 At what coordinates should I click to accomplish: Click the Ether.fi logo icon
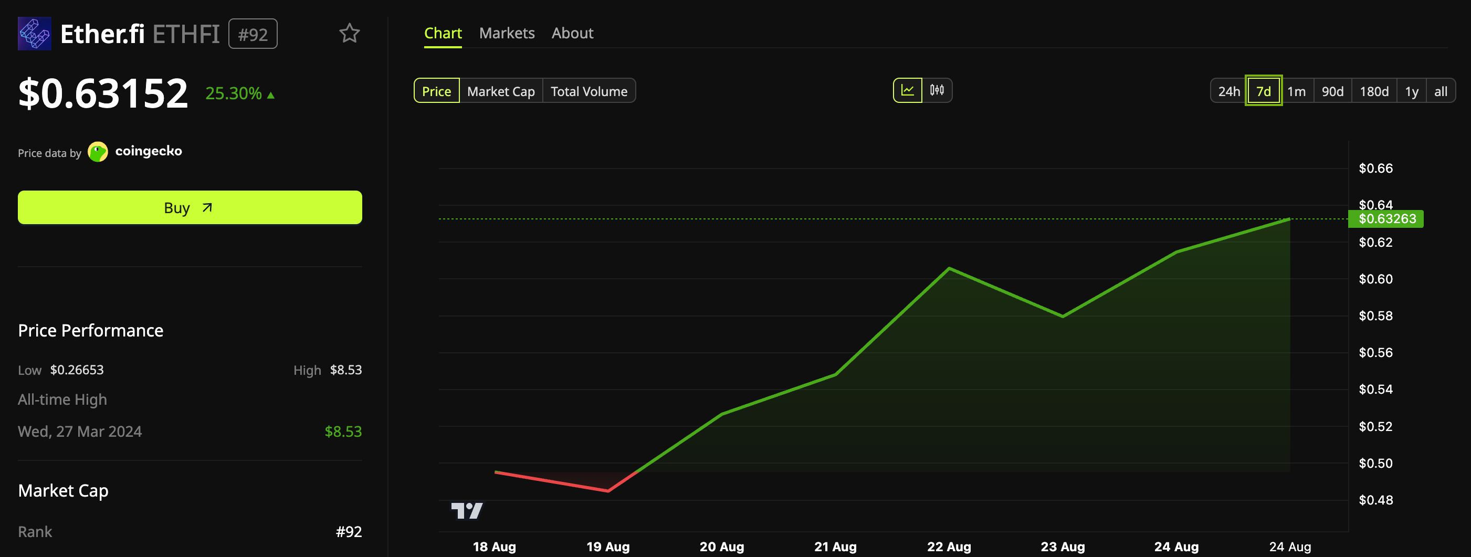point(34,34)
